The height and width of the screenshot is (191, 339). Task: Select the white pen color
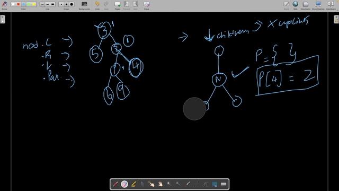(13, 4)
